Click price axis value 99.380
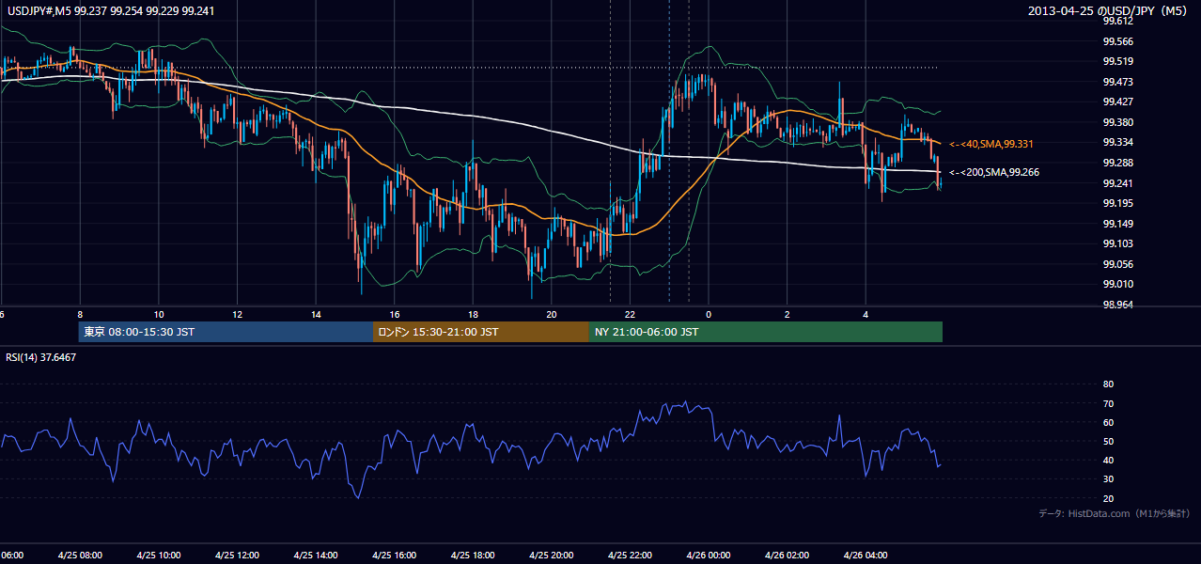1201x564 pixels. coord(1117,122)
